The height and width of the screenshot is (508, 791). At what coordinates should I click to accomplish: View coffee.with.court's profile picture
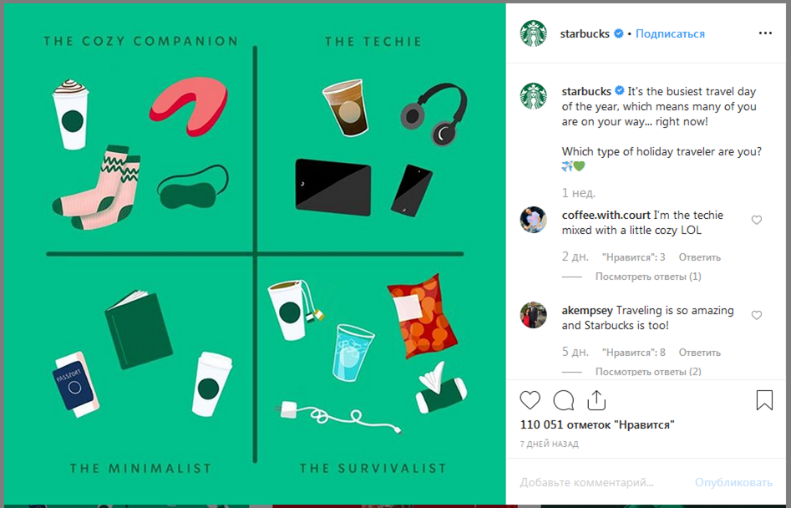click(533, 220)
